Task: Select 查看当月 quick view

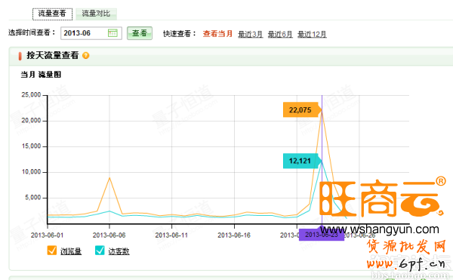Action: (x=217, y=34)
